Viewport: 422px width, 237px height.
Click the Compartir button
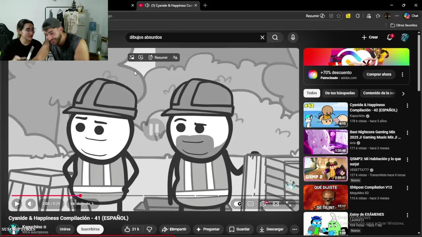[x=174, y=229]
